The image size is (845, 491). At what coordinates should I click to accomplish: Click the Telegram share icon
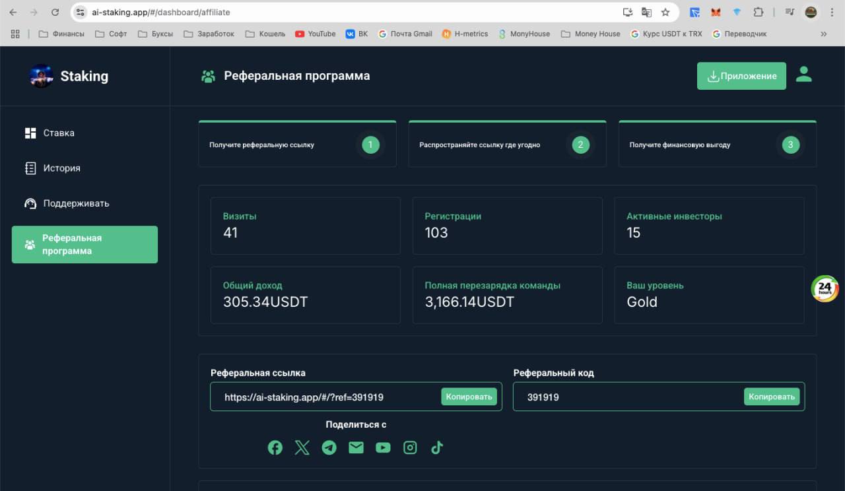point(329,447)
